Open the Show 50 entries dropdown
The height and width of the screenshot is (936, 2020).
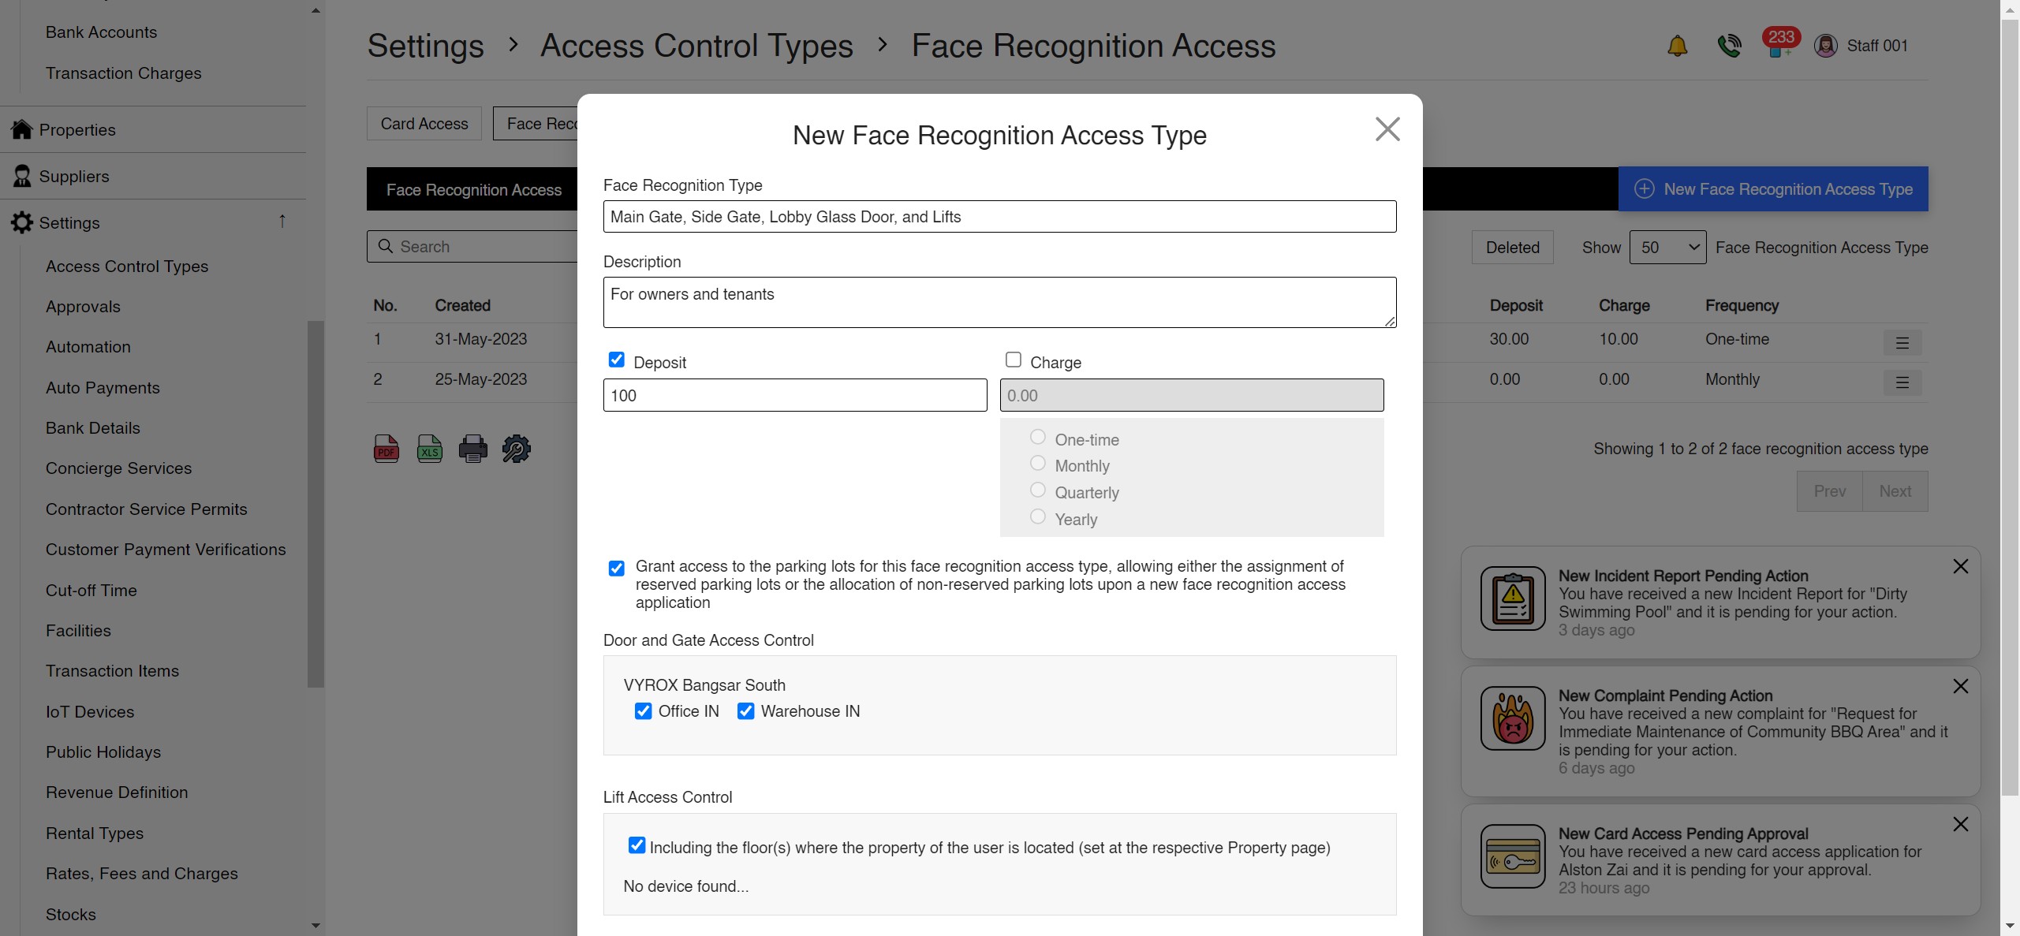coord(1668,247)
